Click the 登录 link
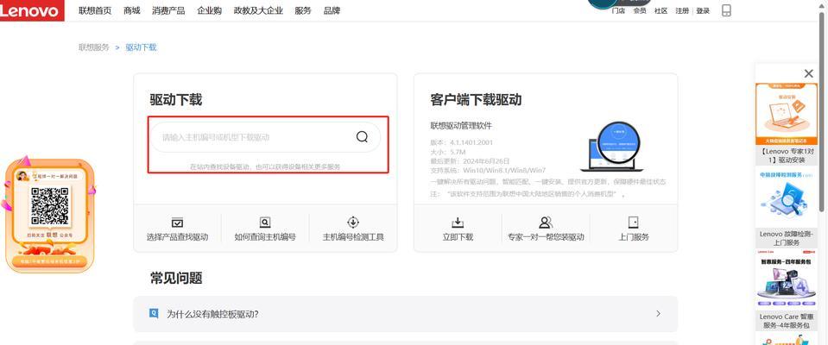 [x=703, y=10]
